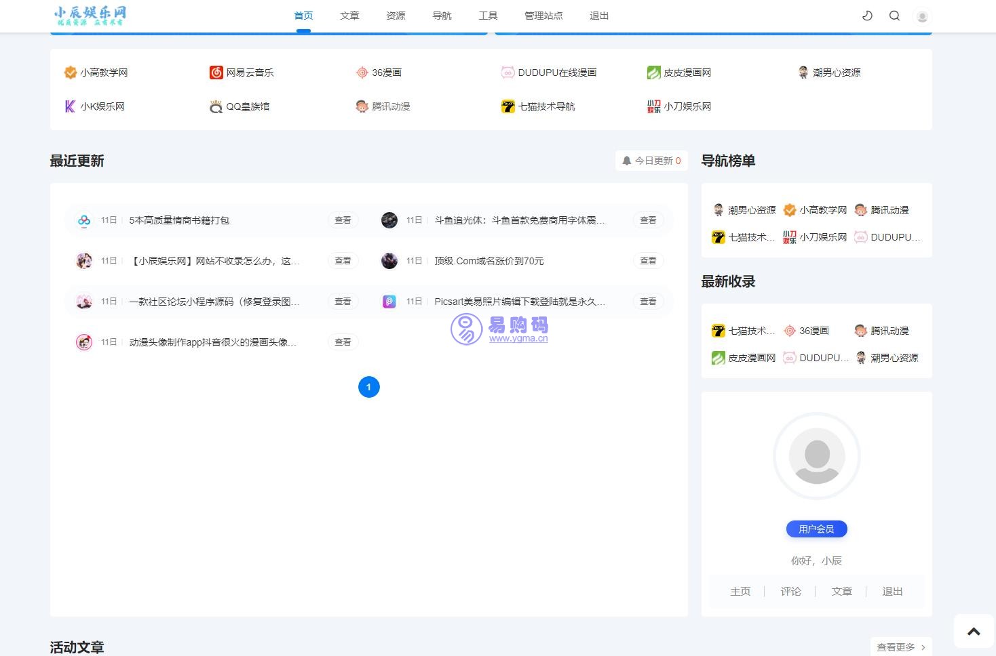Open the search magnifier icon
996x656 pixels.
click(x=894, y=16)
